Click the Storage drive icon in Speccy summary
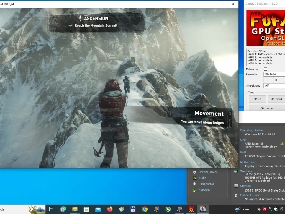285x214 pixels. [x=236, y=186]
